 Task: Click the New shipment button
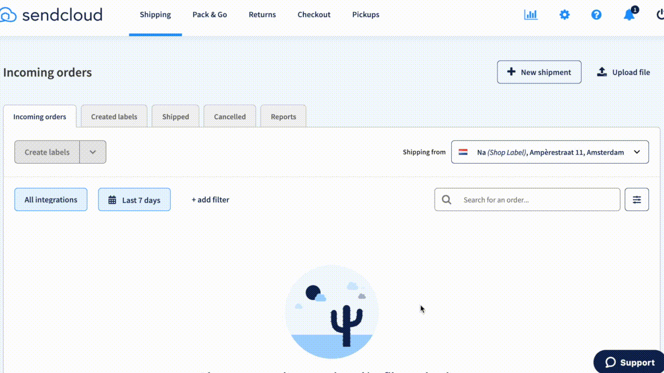[539, 72]
